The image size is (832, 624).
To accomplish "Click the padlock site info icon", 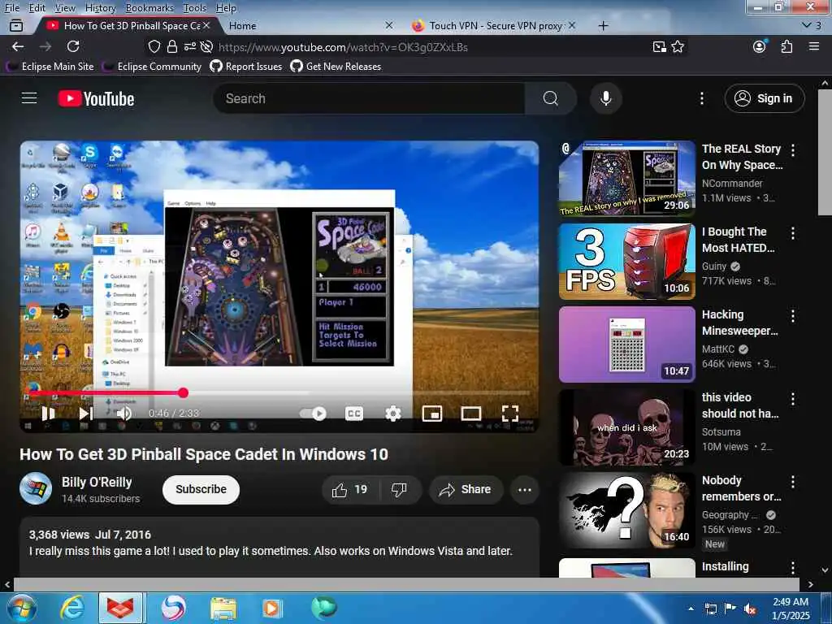I will (x=172, y=46).
